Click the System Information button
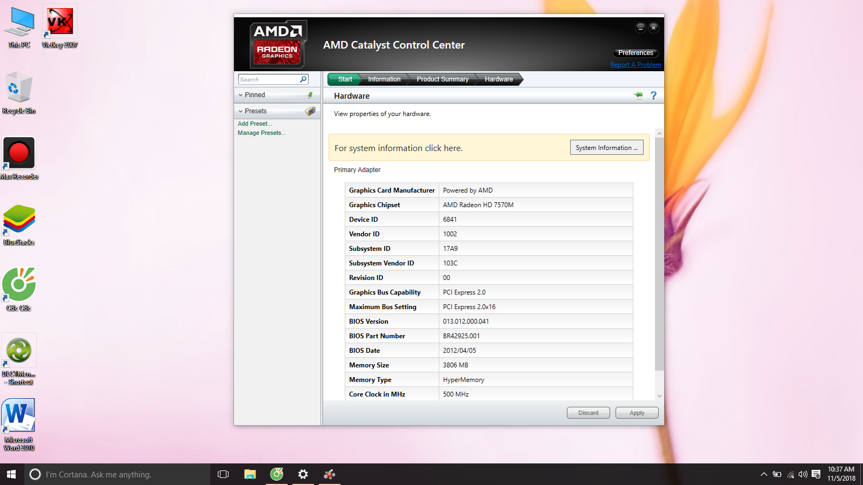863x485 pixels. (606, 148)
